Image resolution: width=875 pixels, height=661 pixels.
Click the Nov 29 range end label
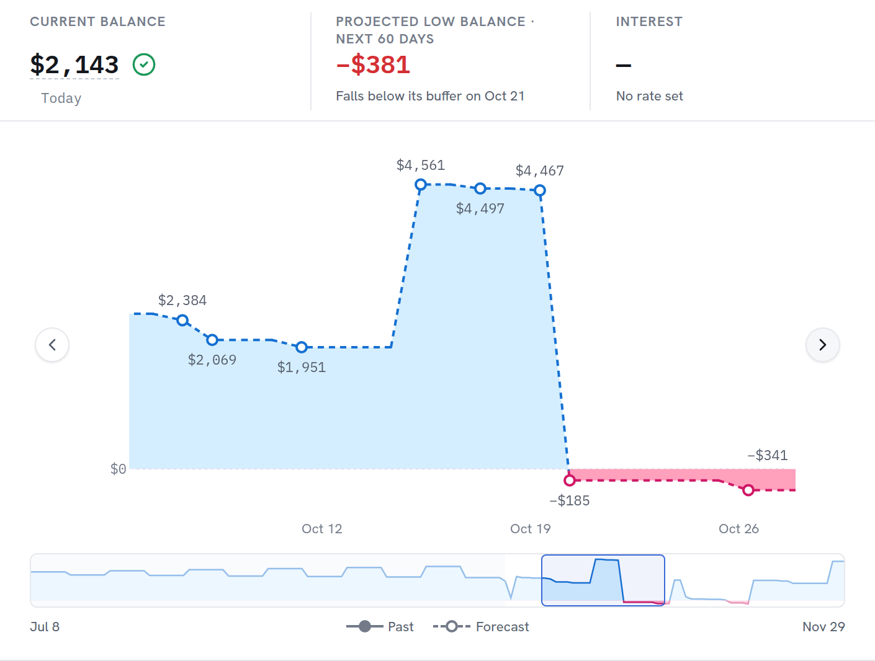tap(823, 627)
